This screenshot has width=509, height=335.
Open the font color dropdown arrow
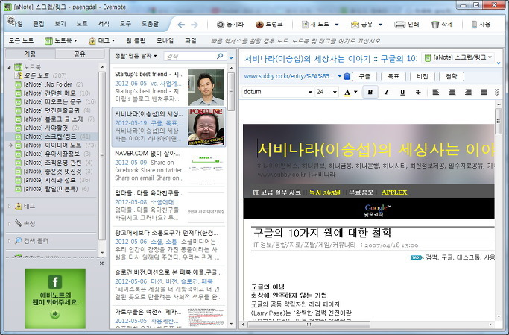click(355, 92)
